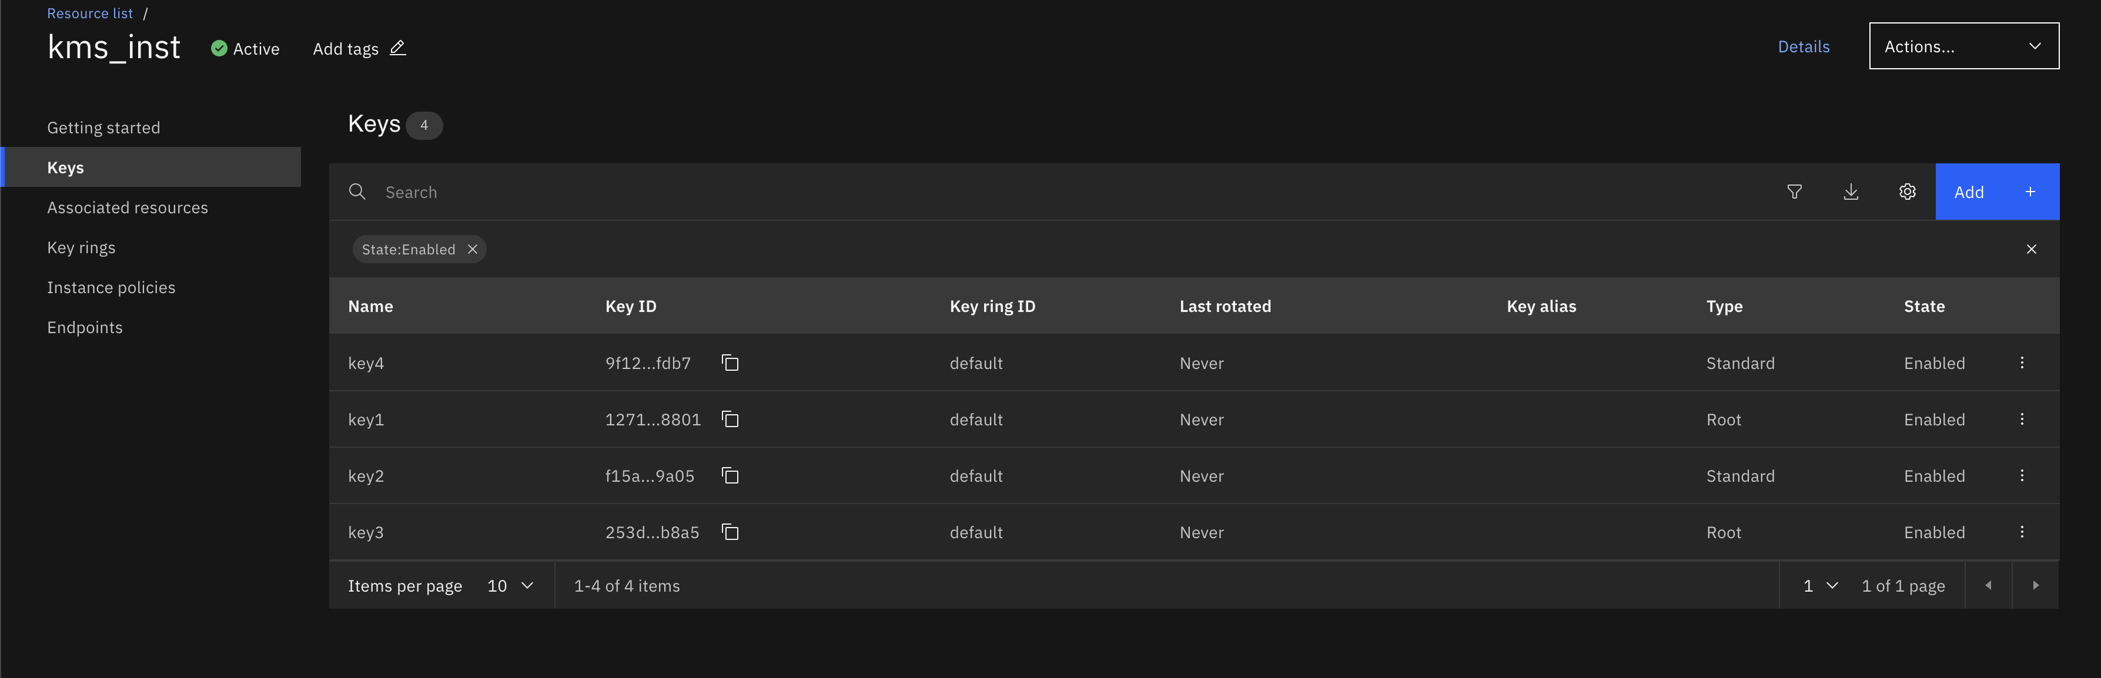Clear all filters with right X
Screen dimensions: 2101x678
pos(2031,249)
